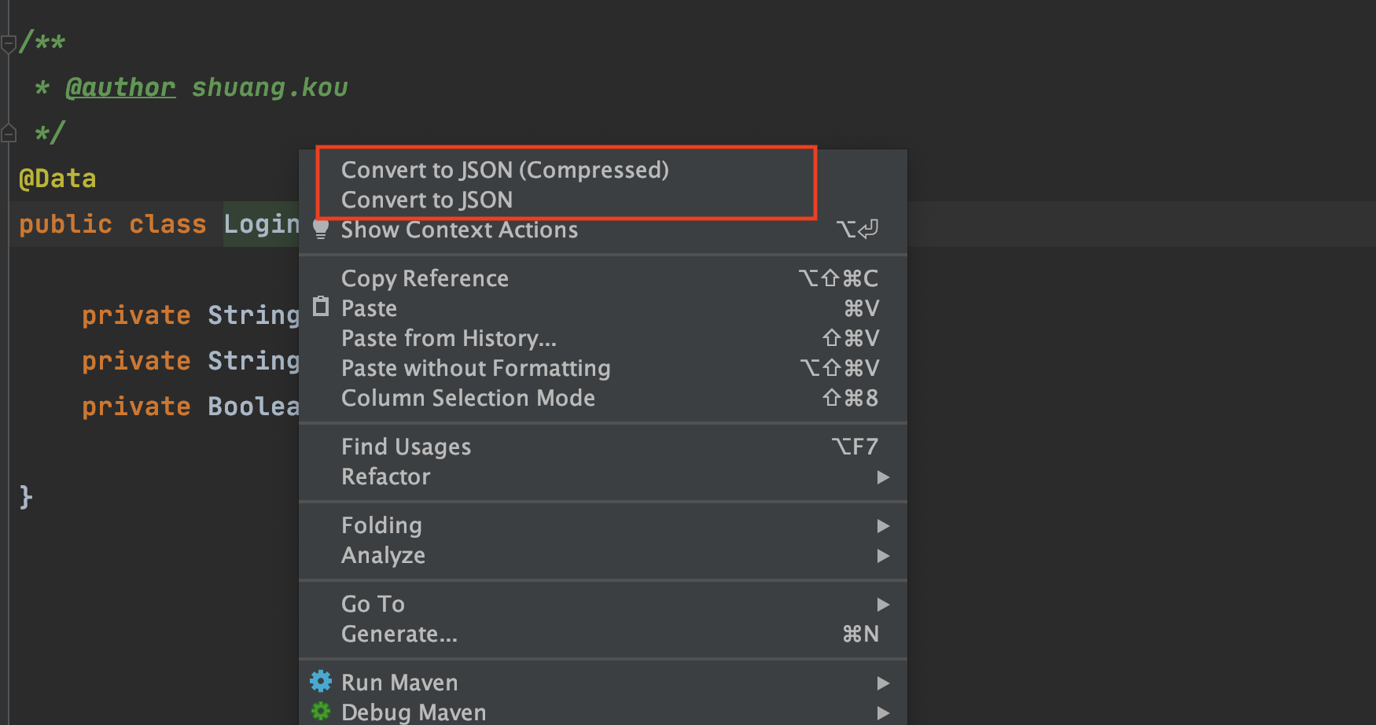Click the blue gear Run Maven icon

point(321,681)
